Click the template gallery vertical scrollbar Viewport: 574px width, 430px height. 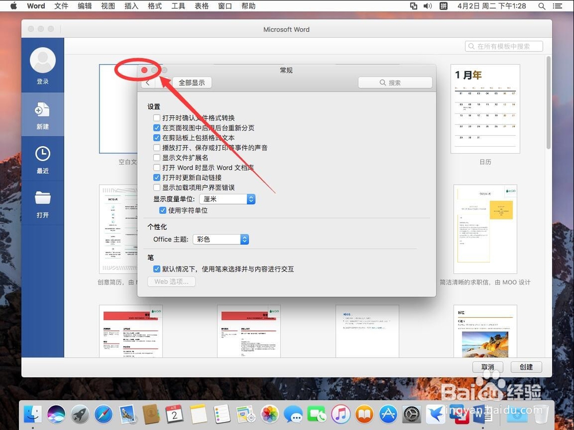pos(548,103)
